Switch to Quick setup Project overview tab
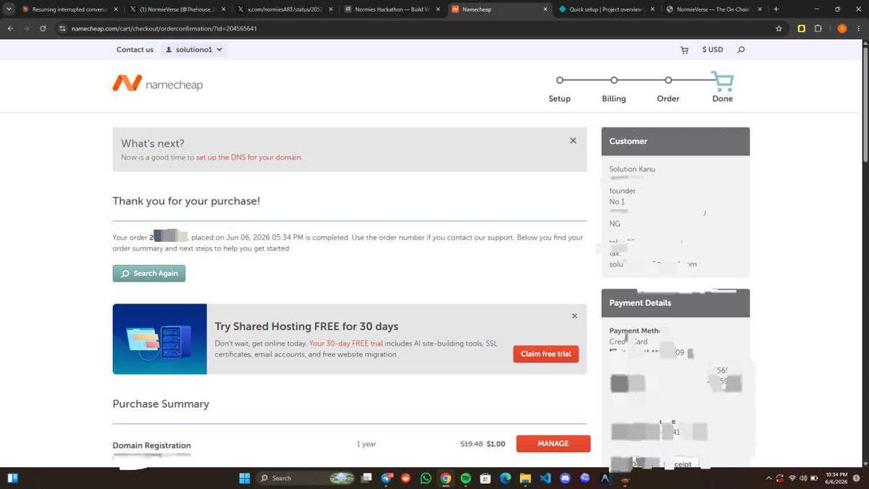Viewport: 869px width, 489px height. (x=607, y=9)
